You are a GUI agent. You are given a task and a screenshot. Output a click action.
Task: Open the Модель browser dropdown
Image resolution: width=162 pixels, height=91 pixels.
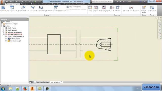[x=5, y=19]
